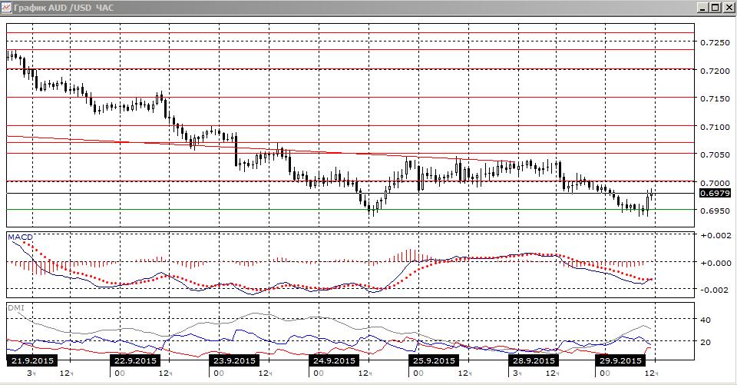Screen dimensions: 737x385
Task: Click the 0.7000 price axis label
Action: point(715,183)
